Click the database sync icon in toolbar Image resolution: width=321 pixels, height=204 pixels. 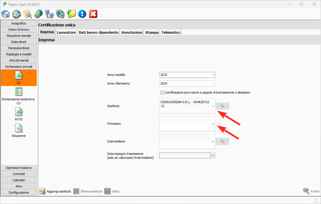pos(61,14)
